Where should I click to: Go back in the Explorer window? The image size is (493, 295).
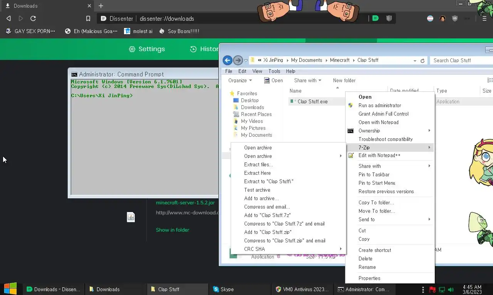[x=227, y=60]
